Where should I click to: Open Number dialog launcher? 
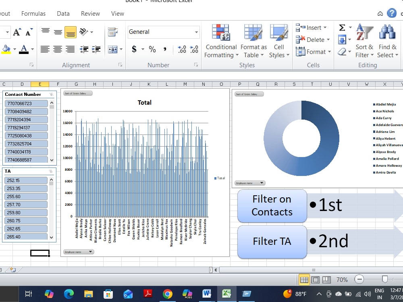point(196,65)
